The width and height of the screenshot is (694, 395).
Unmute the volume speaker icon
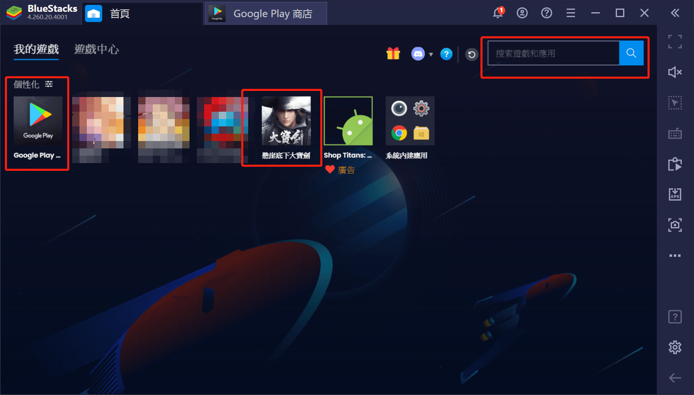coord(675,72)
